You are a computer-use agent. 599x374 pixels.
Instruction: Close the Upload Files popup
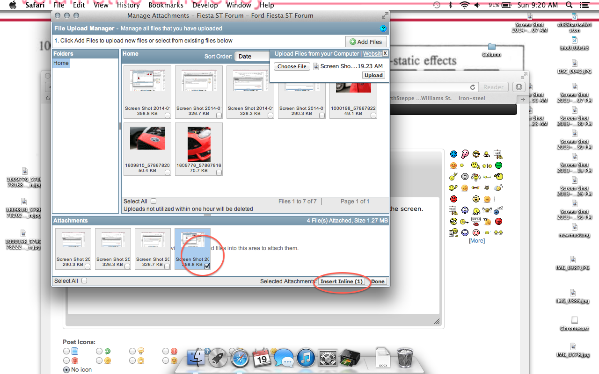[x=385, y=53]
